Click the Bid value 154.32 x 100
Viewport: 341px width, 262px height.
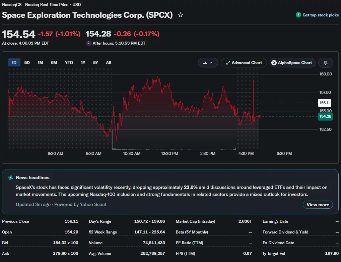tap(65, 243)
